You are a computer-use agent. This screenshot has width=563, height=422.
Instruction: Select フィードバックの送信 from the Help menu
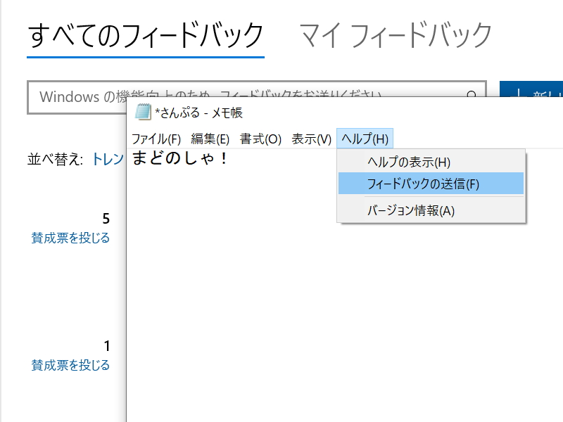431,184
